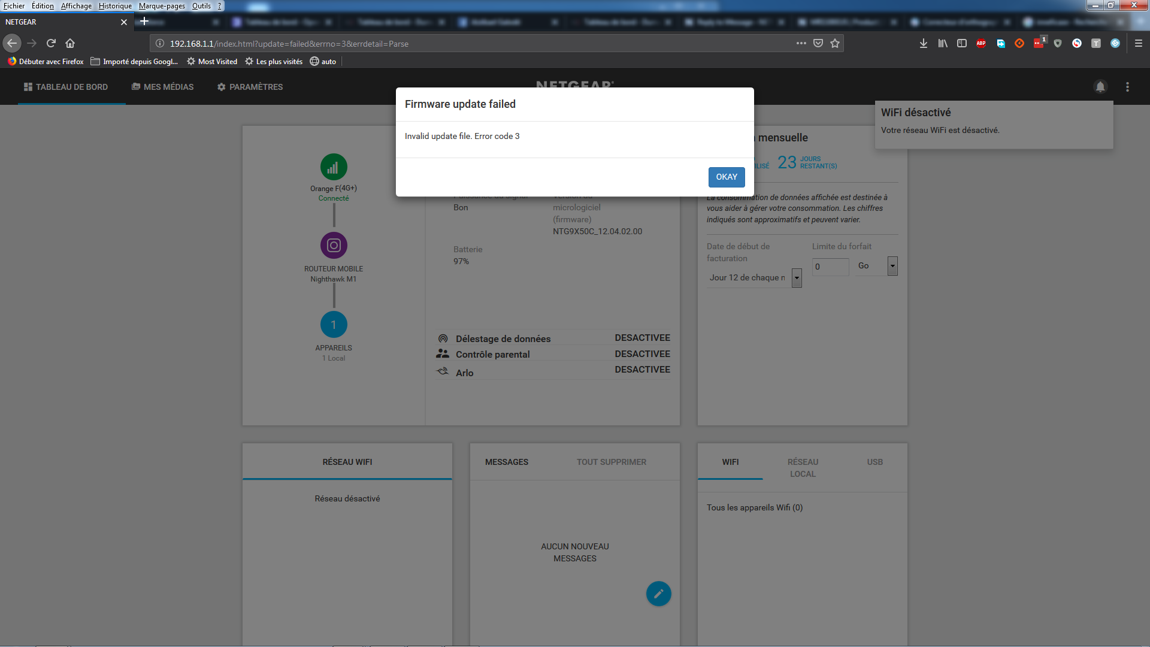The height and width of the screenshot is (647, 1150).
Task: Click the Délestage de données icon
Action: coord(443,338)
